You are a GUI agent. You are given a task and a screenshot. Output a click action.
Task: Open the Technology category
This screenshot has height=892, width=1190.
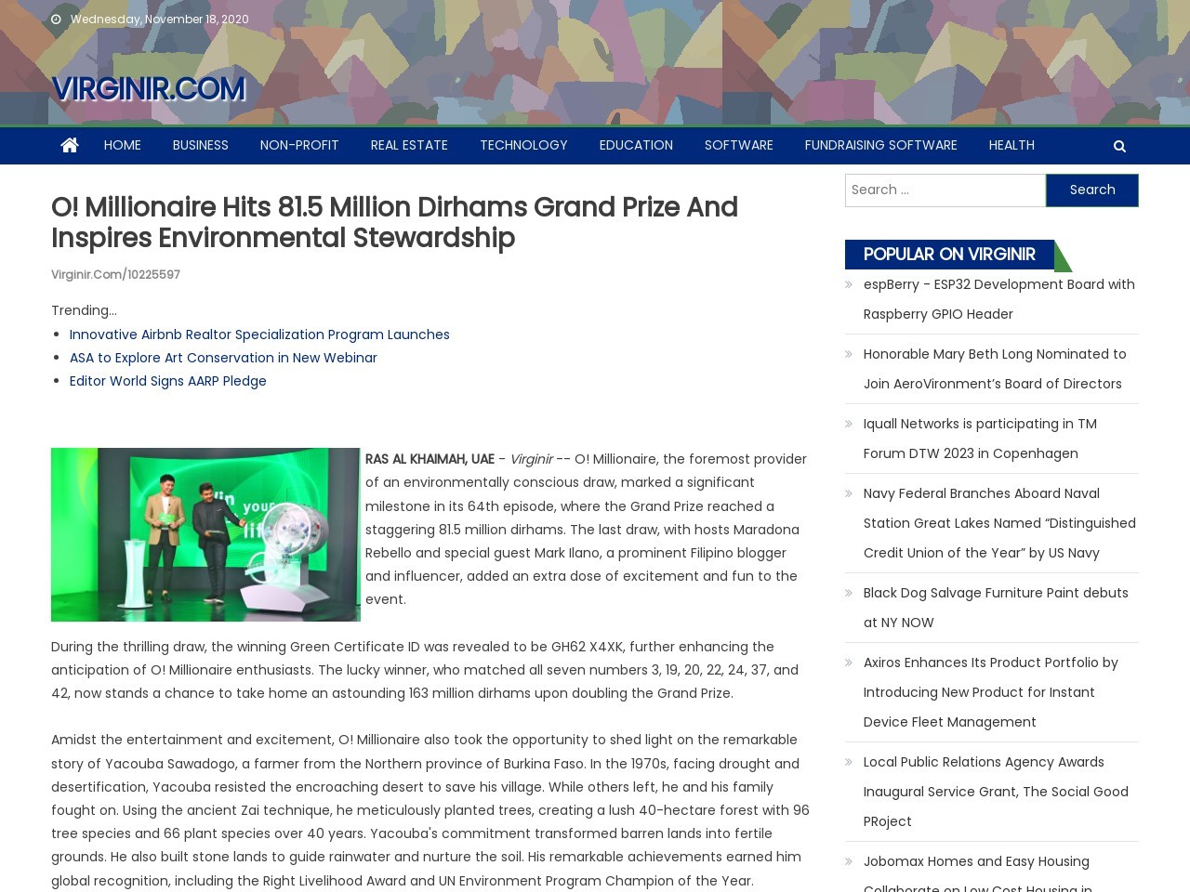point(523,145)
